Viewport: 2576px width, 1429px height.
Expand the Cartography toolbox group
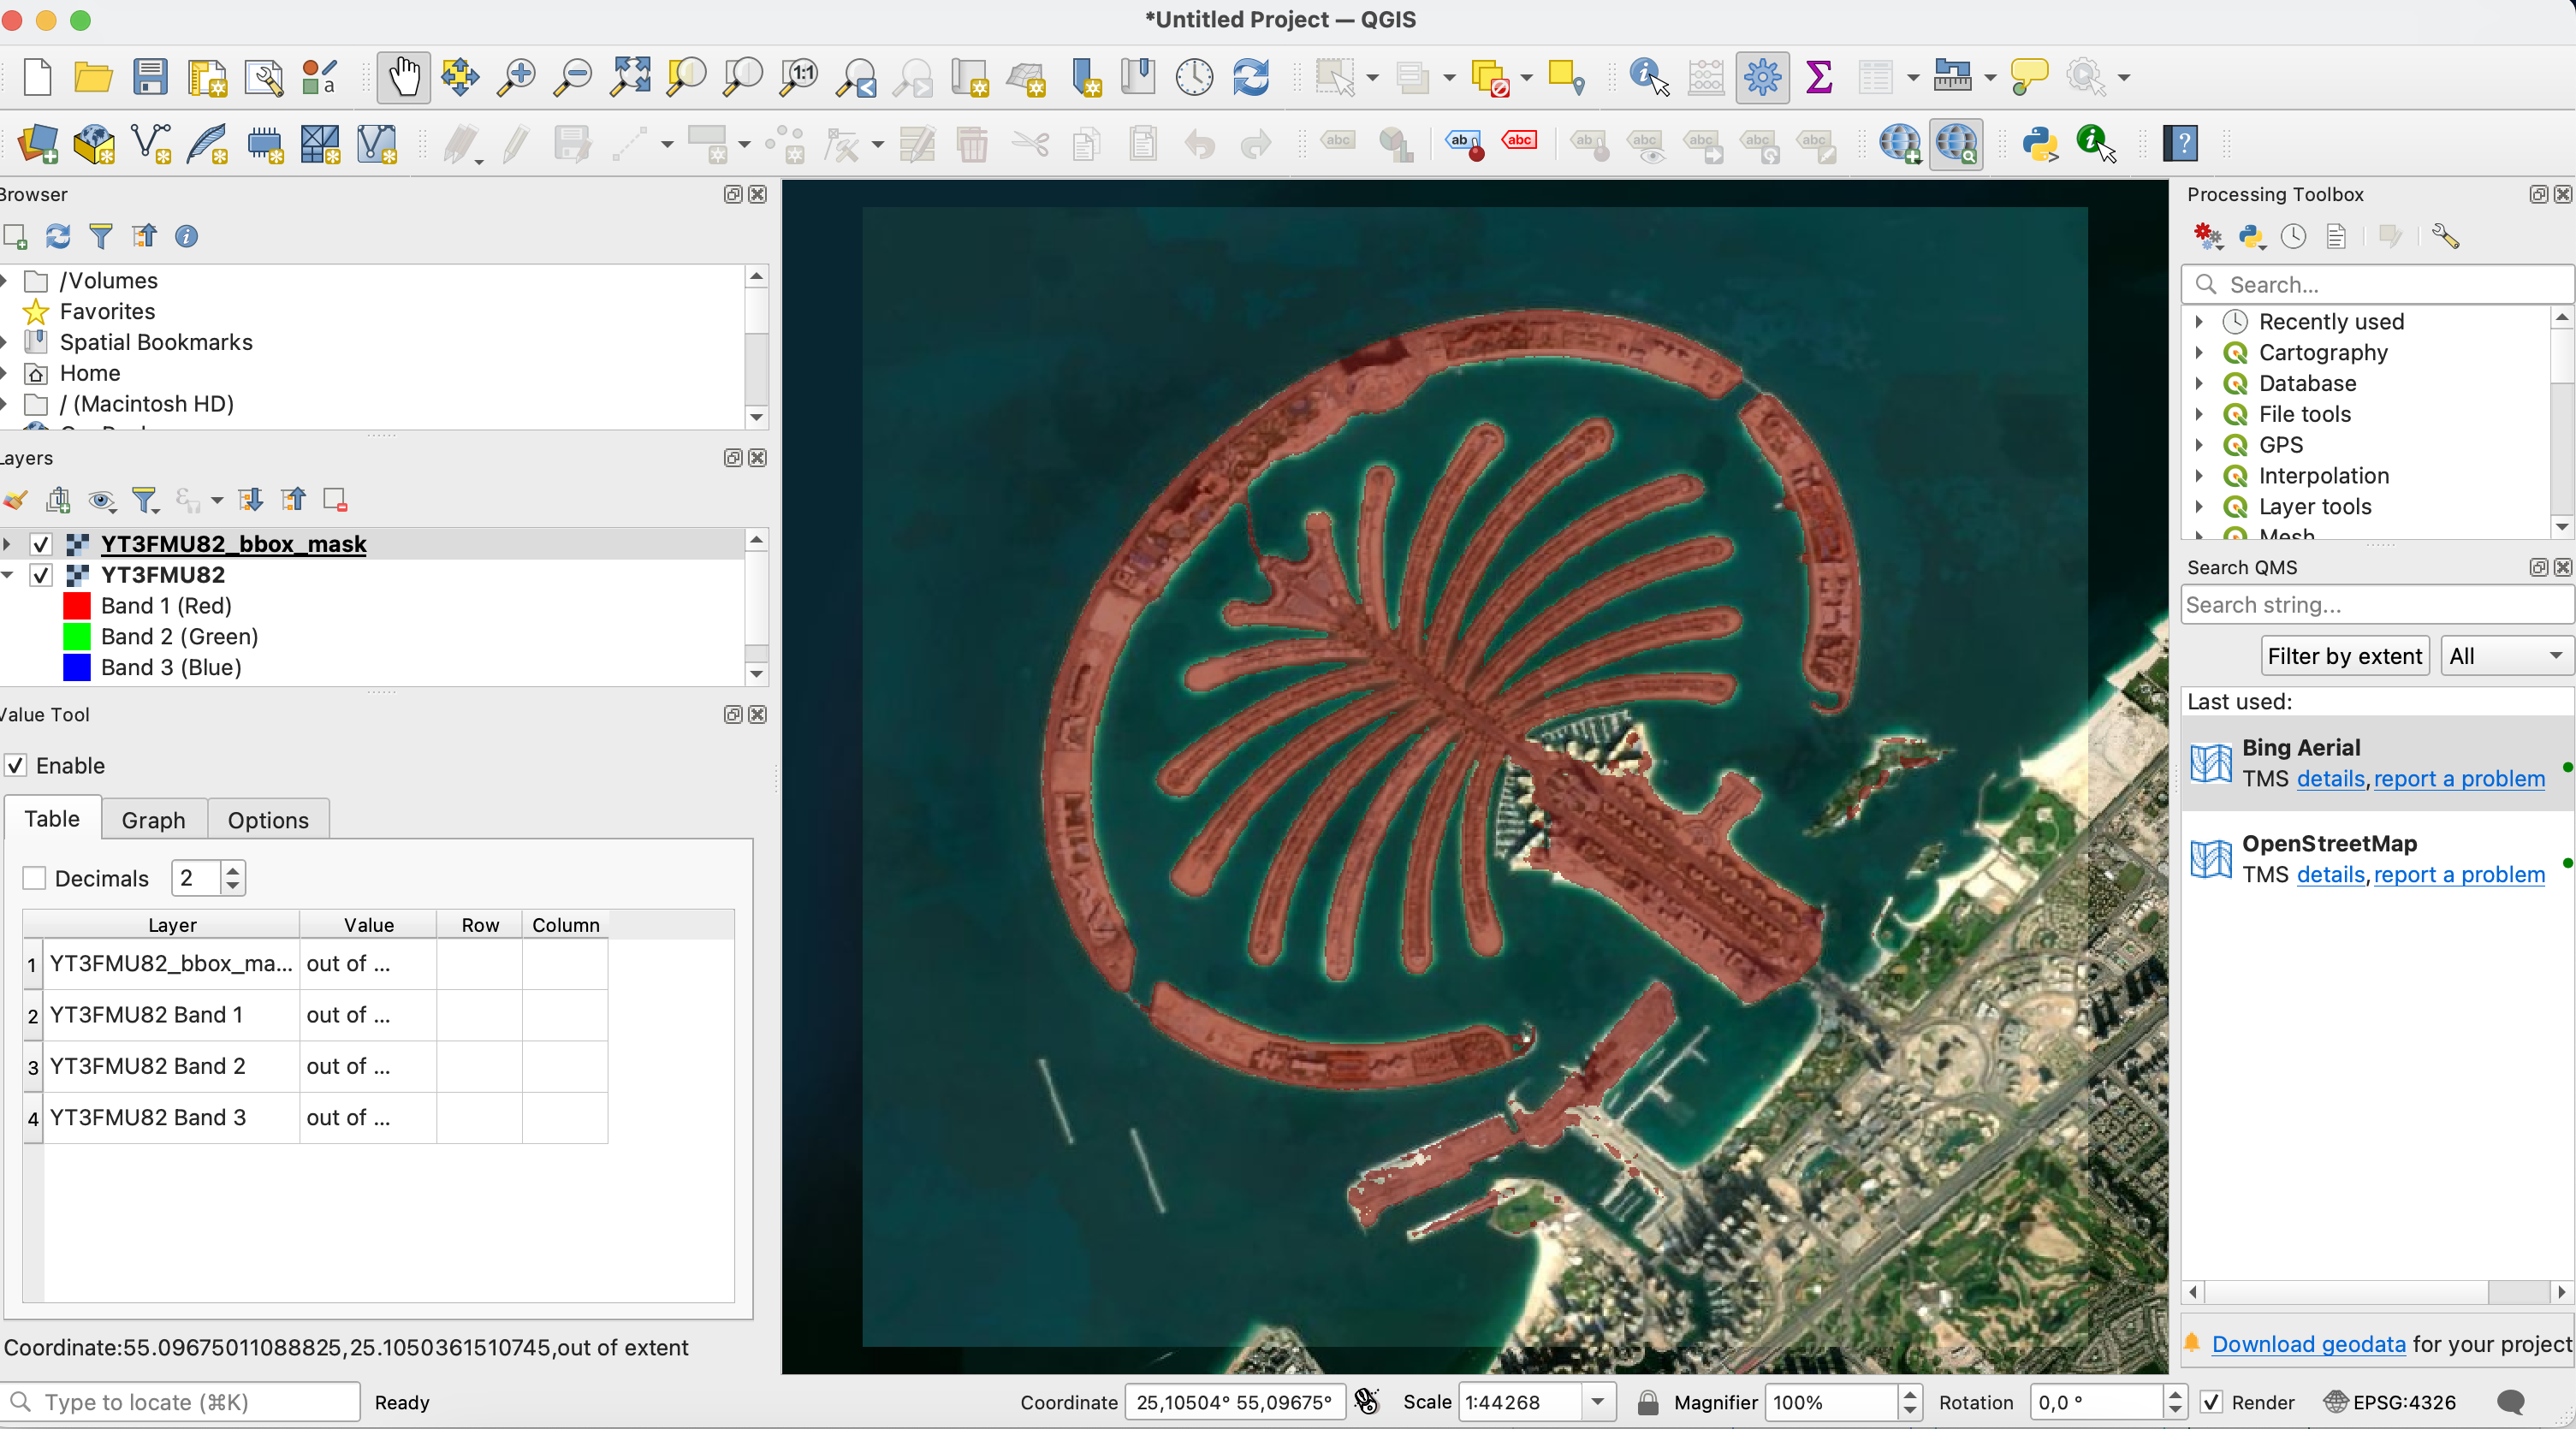point(2199,352)
